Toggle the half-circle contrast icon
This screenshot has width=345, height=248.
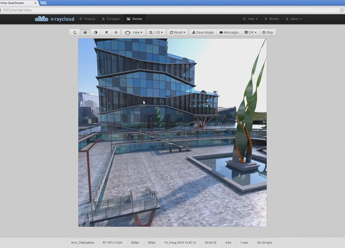click(x=95, y=32)
